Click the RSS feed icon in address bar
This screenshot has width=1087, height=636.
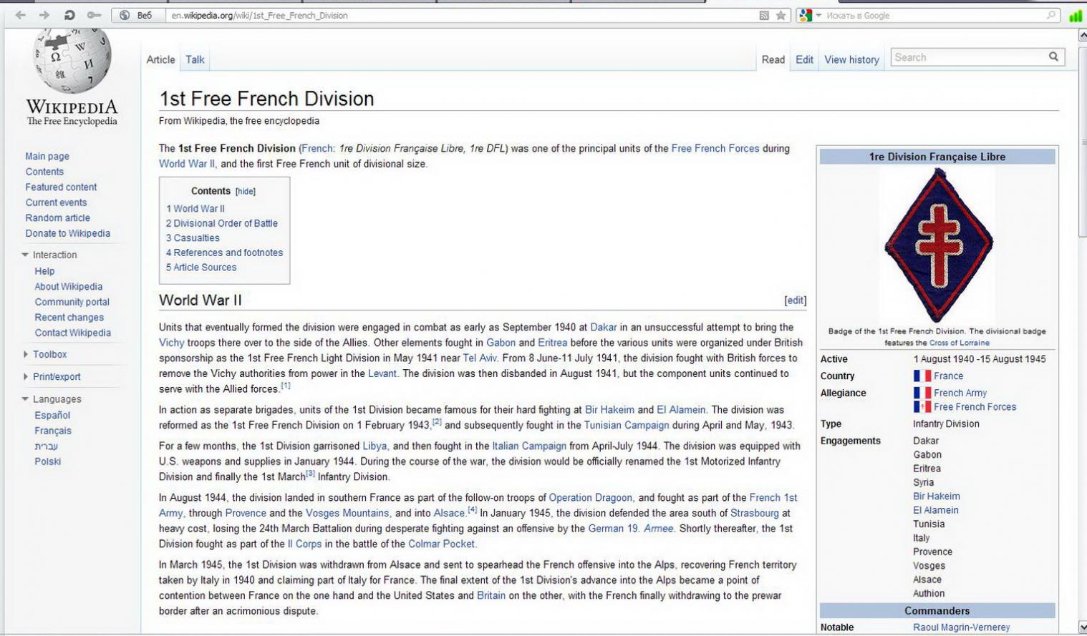(764, 15)
